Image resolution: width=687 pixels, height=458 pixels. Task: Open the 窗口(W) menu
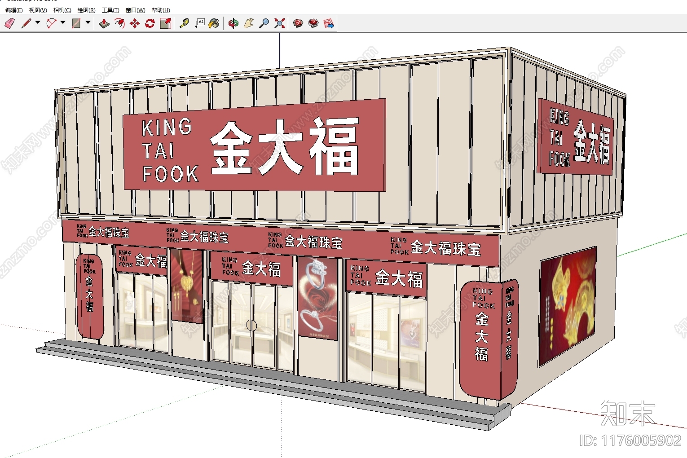click(135, 10)
